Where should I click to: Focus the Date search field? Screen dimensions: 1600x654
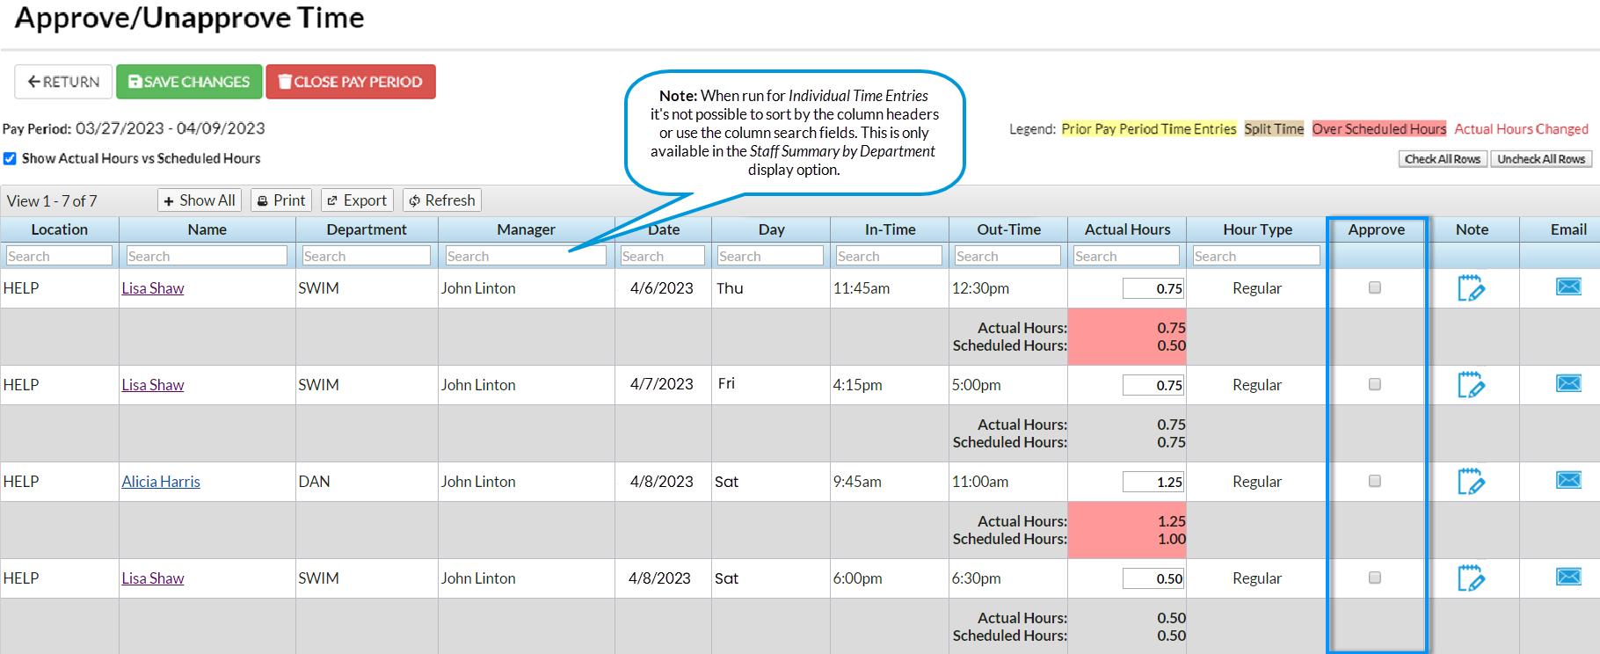(663, 256)
